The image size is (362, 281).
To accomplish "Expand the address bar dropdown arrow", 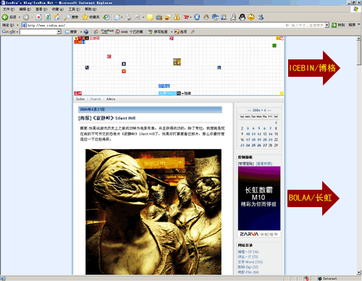I will click(327, 25).
